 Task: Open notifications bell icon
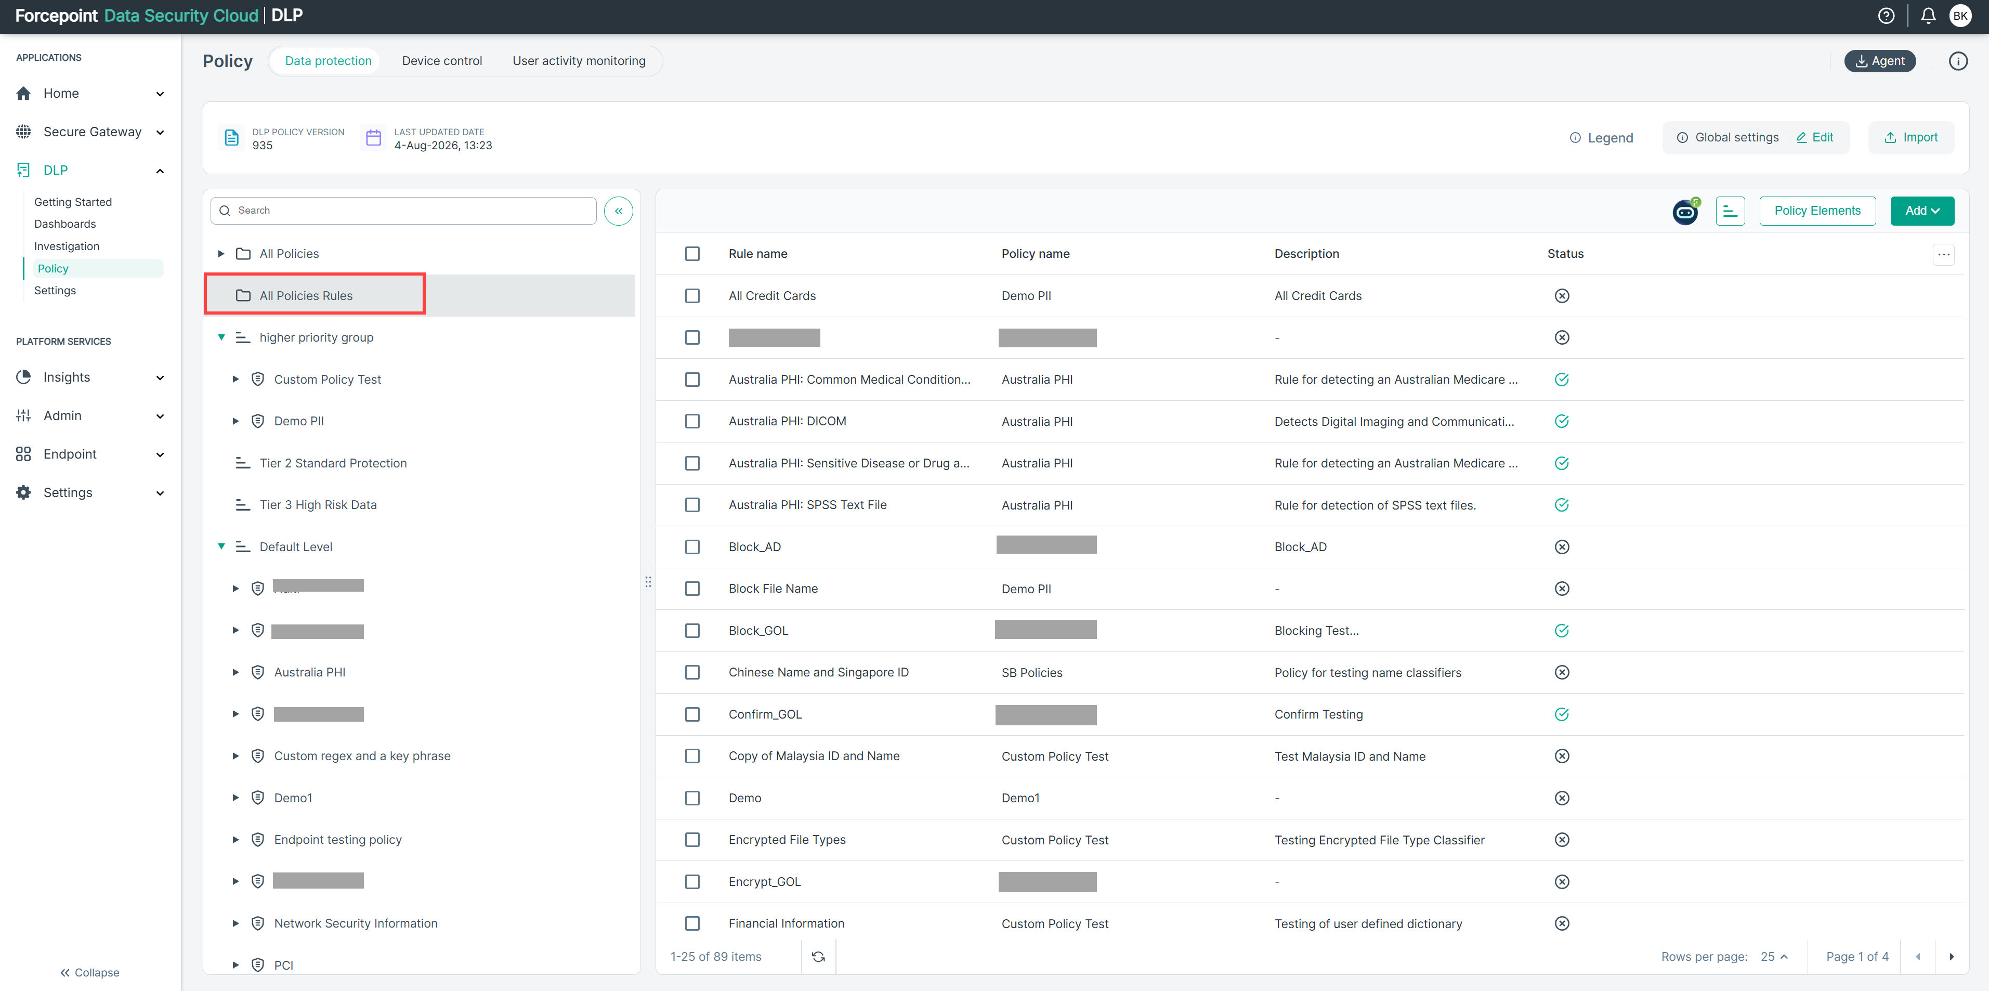pos(1927,16)
